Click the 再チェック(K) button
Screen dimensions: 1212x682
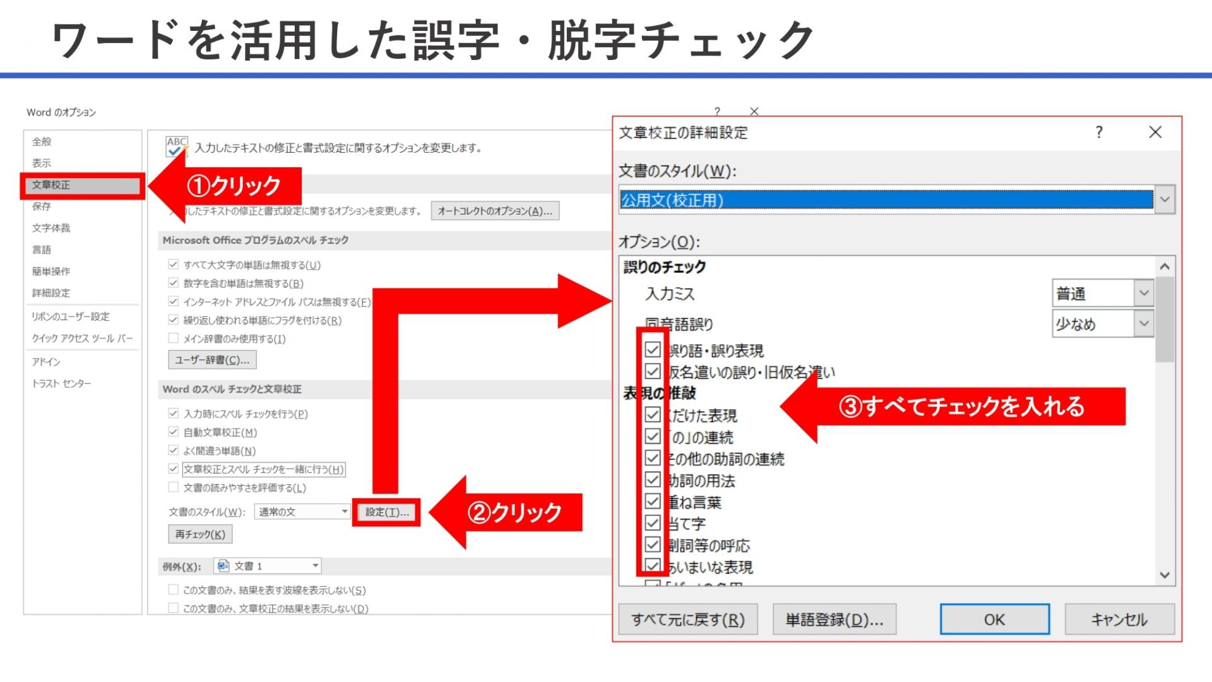click(x=200, y=534)
